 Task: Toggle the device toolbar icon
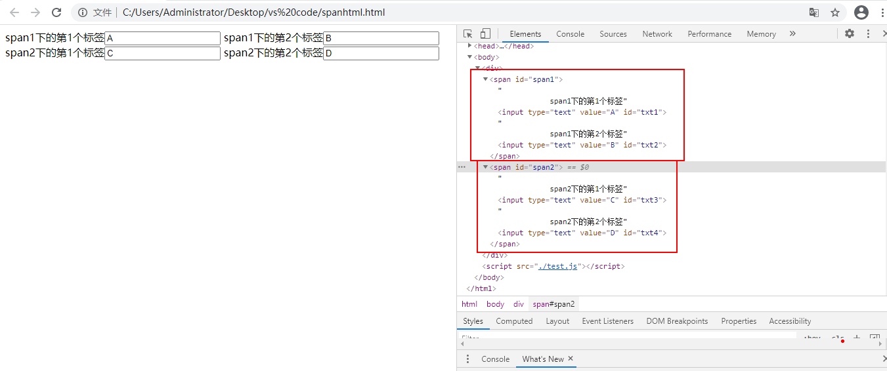485,33
